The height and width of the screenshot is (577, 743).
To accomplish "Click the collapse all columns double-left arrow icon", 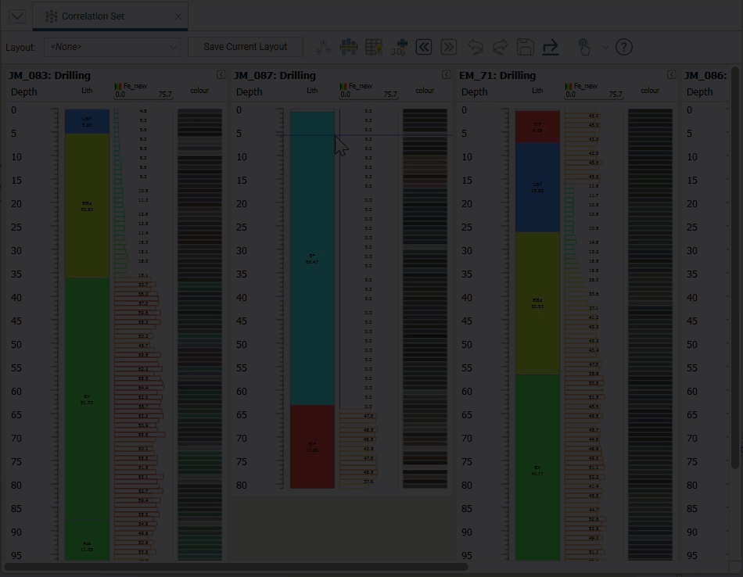I will pyautogui.click(x=424, y=47).
